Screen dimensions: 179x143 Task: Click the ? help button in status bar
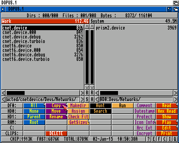tap(149, 139)
